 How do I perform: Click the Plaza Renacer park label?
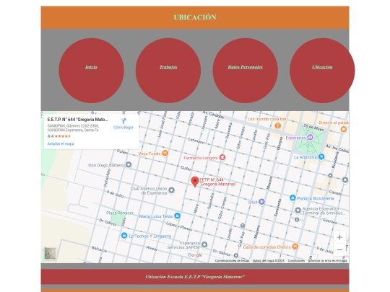click(x=120, y=213)
